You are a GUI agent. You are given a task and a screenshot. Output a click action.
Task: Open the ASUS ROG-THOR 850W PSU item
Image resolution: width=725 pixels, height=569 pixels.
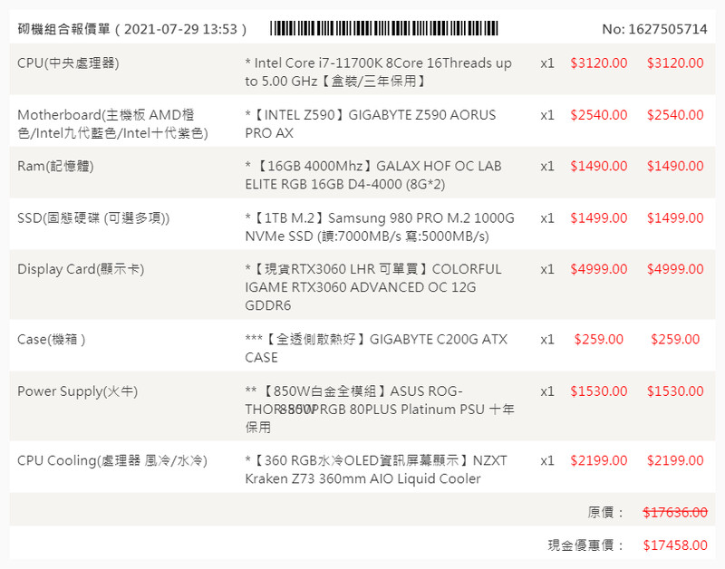pos(378,409)
